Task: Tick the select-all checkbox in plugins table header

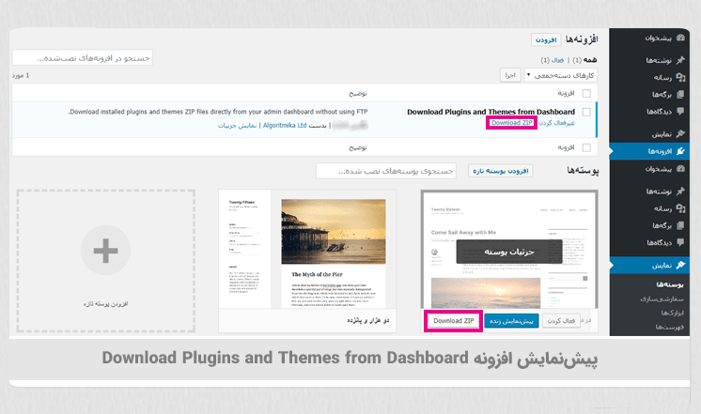Action: pyautogui.click(x=586, y=94)
